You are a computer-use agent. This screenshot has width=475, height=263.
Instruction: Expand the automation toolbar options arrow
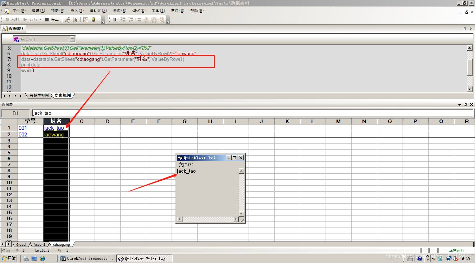103,21
